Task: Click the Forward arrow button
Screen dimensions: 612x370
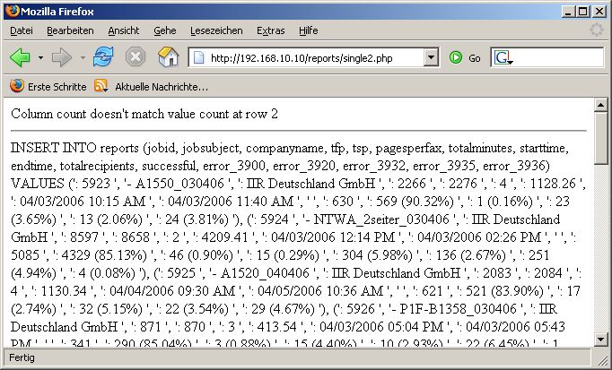Action: click(x=62, y=57)
